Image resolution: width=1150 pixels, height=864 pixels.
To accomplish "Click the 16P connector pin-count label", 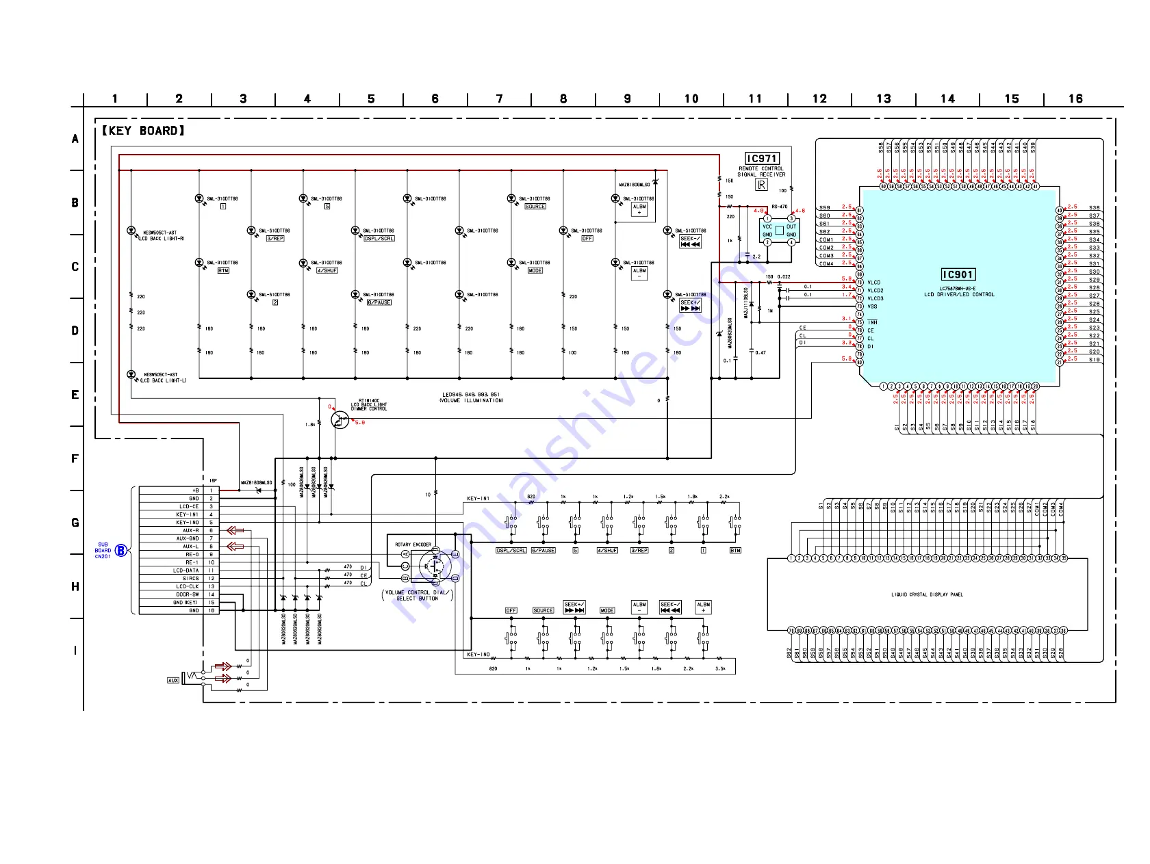I will 213,481.
